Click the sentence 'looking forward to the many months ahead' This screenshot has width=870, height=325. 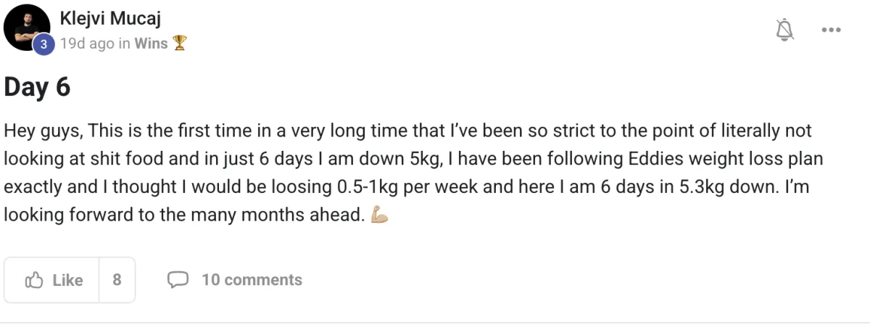tap(182, 215)
